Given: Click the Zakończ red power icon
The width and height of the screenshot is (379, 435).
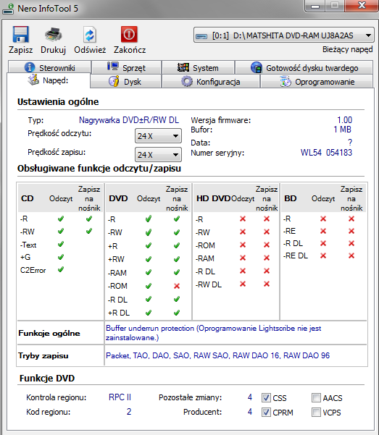Looking at the screenshot, I should click(129, 35).
